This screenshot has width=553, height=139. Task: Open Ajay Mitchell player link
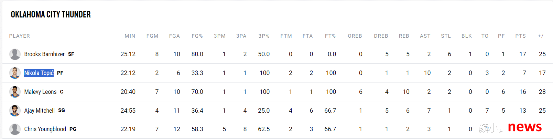[x=40, y=111]
